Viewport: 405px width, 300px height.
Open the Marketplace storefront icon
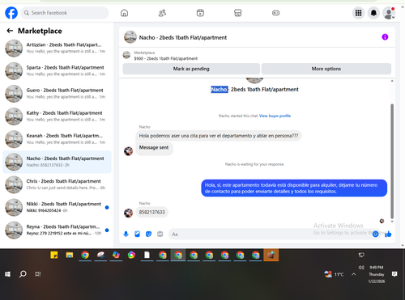coord(238,13)
